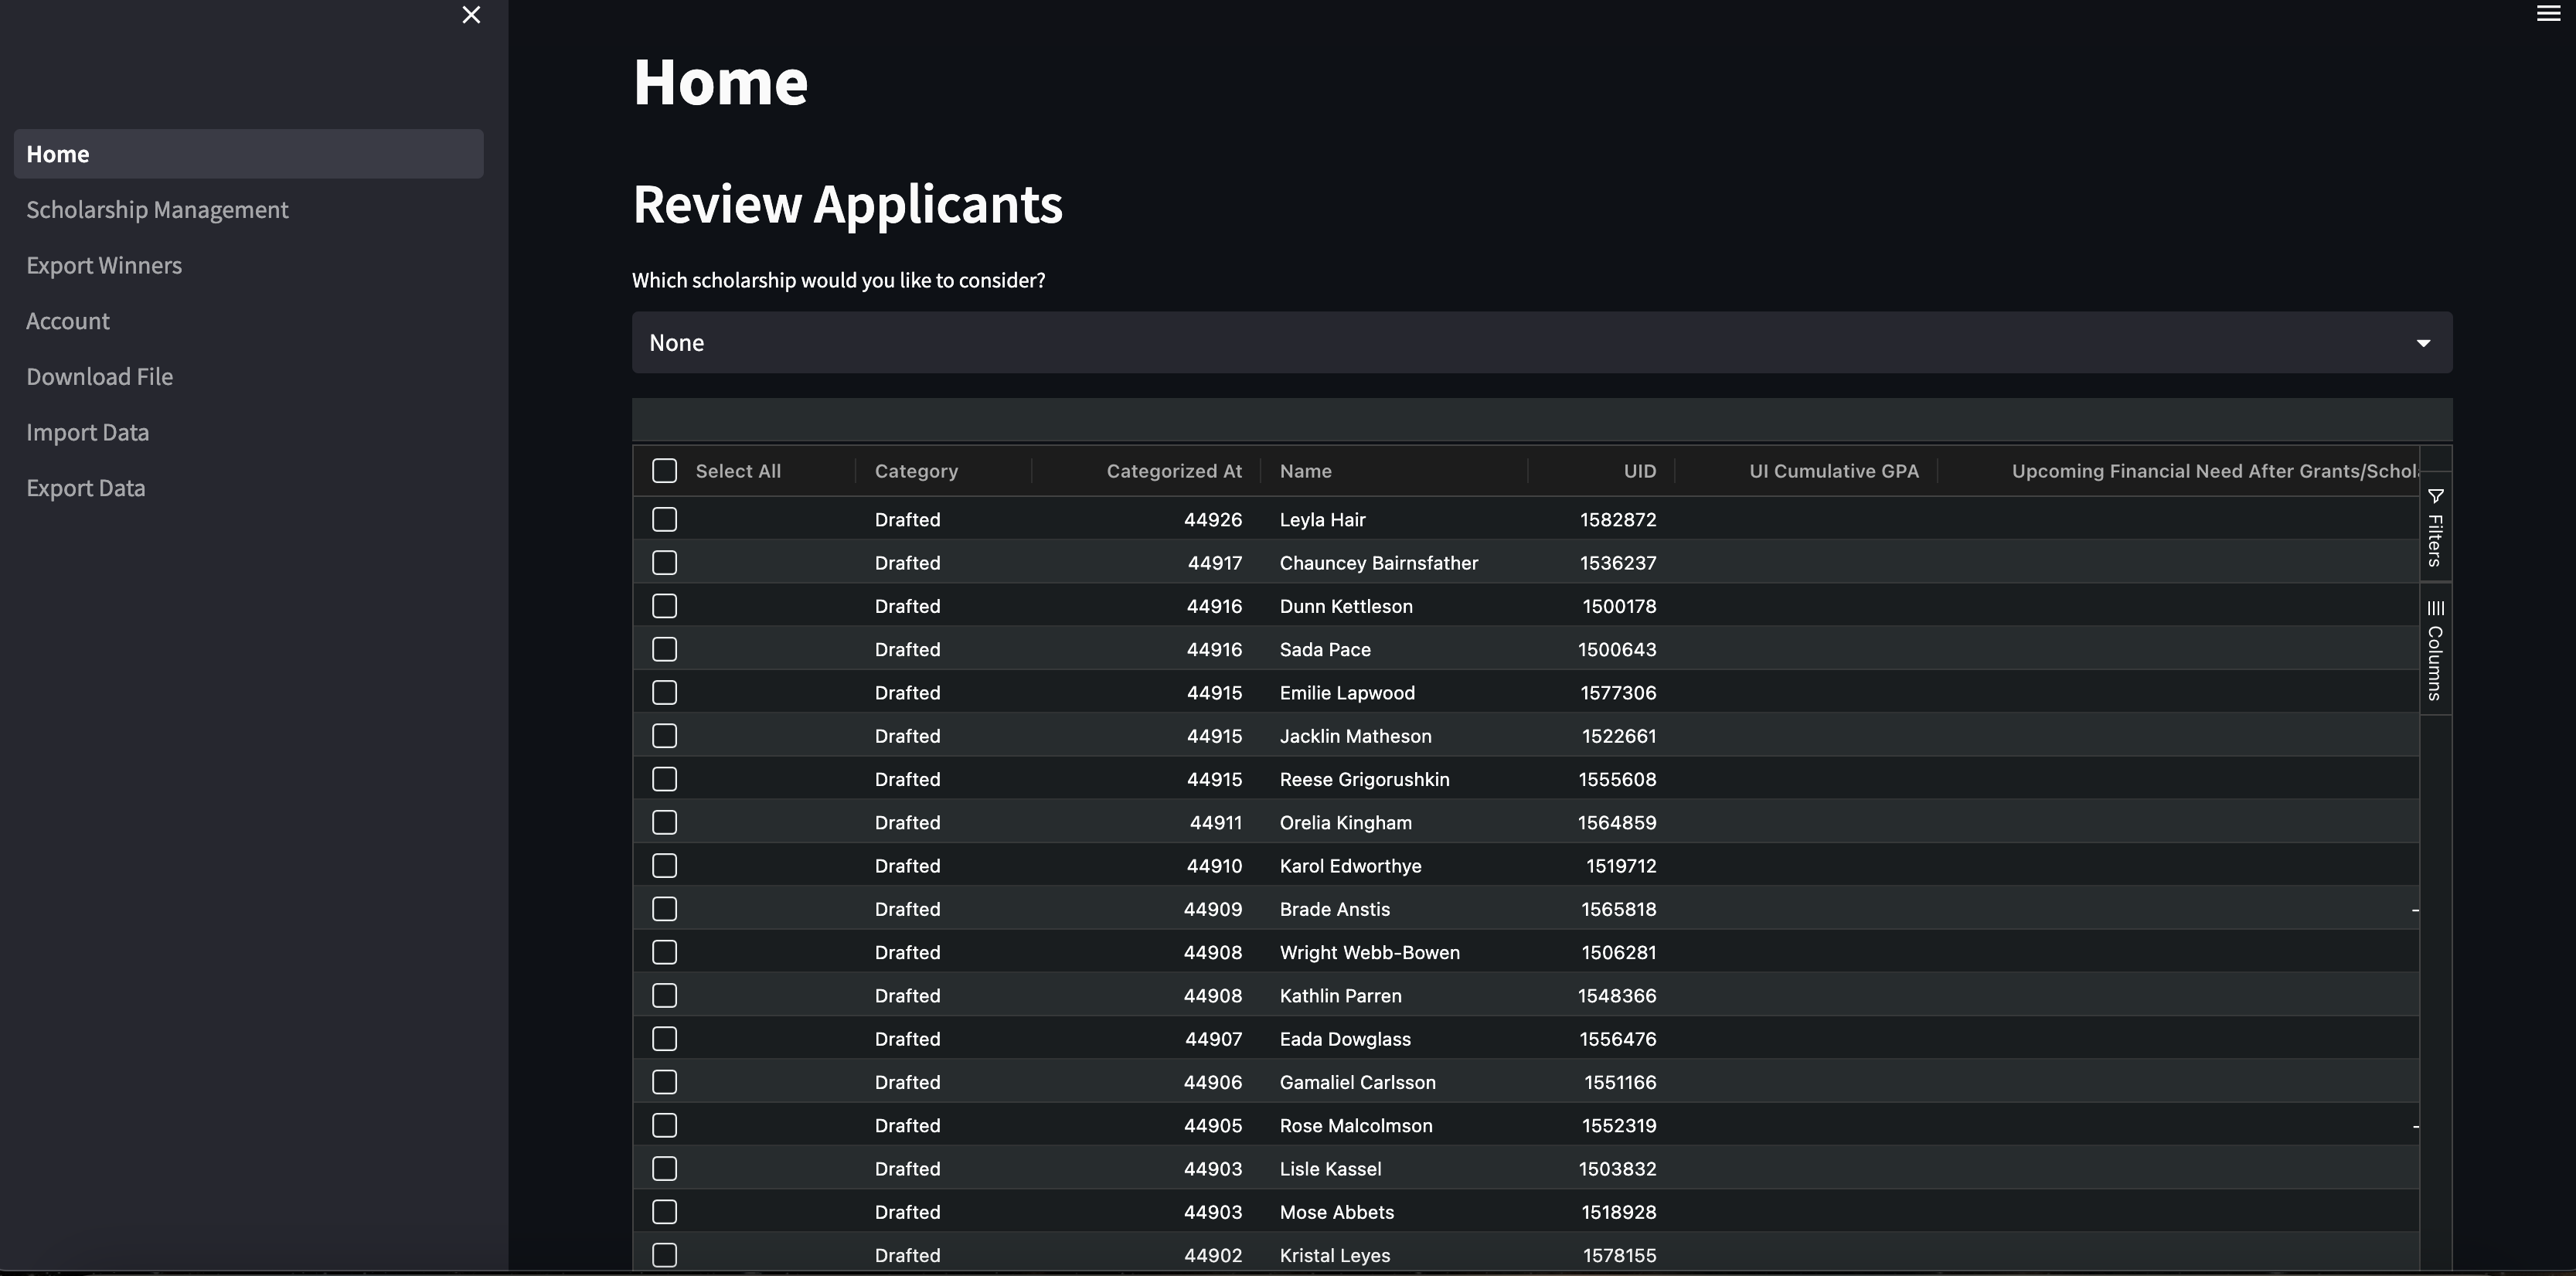The height and width of the screenshot is (1276, 2576).
Task: Click Drafted category in Kristal Leyes row
Action: (907, 1255)
